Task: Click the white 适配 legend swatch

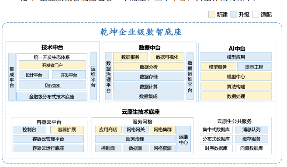Action: (256, 14)
